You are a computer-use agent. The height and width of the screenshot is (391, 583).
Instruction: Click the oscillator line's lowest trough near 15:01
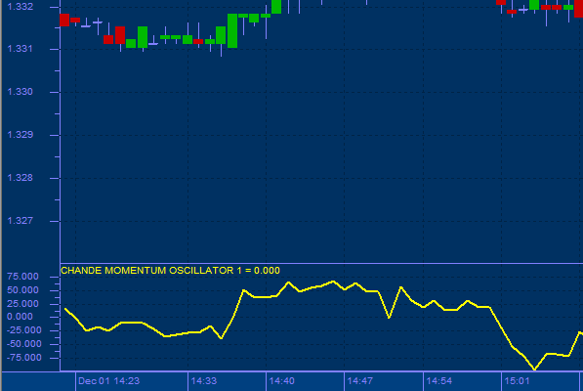(535, 369)
